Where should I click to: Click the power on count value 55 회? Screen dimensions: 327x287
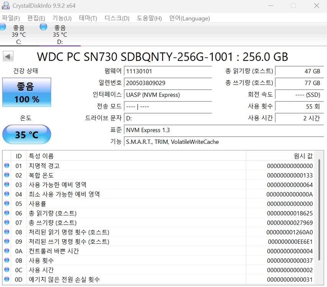299,106
